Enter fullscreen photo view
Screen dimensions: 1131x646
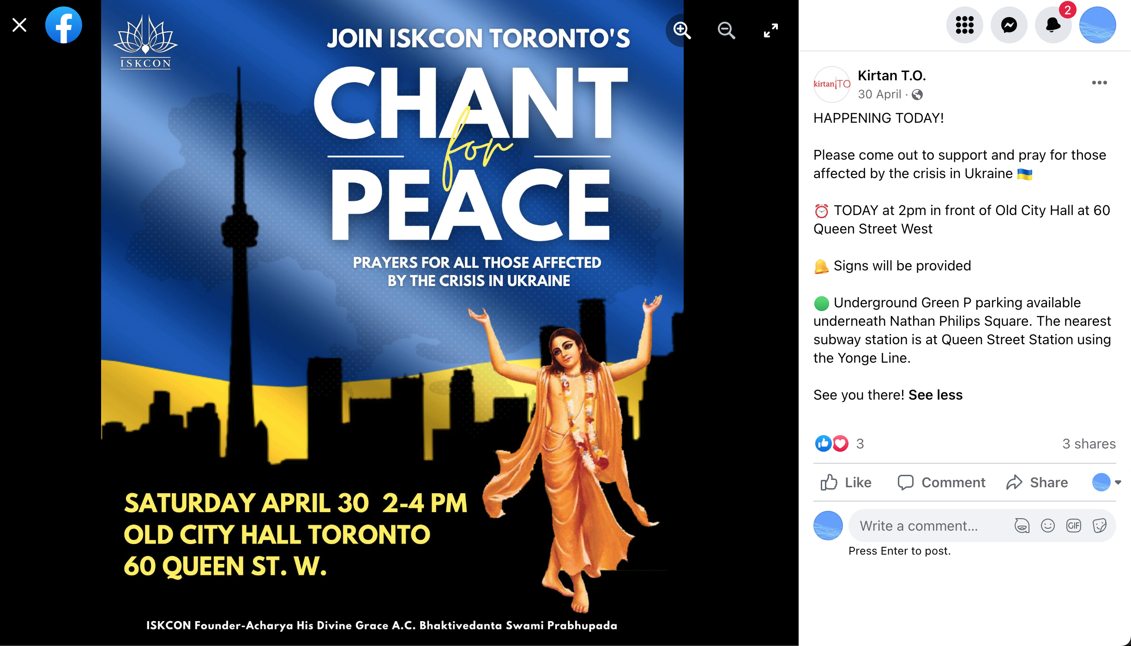[x=770, y=30]
